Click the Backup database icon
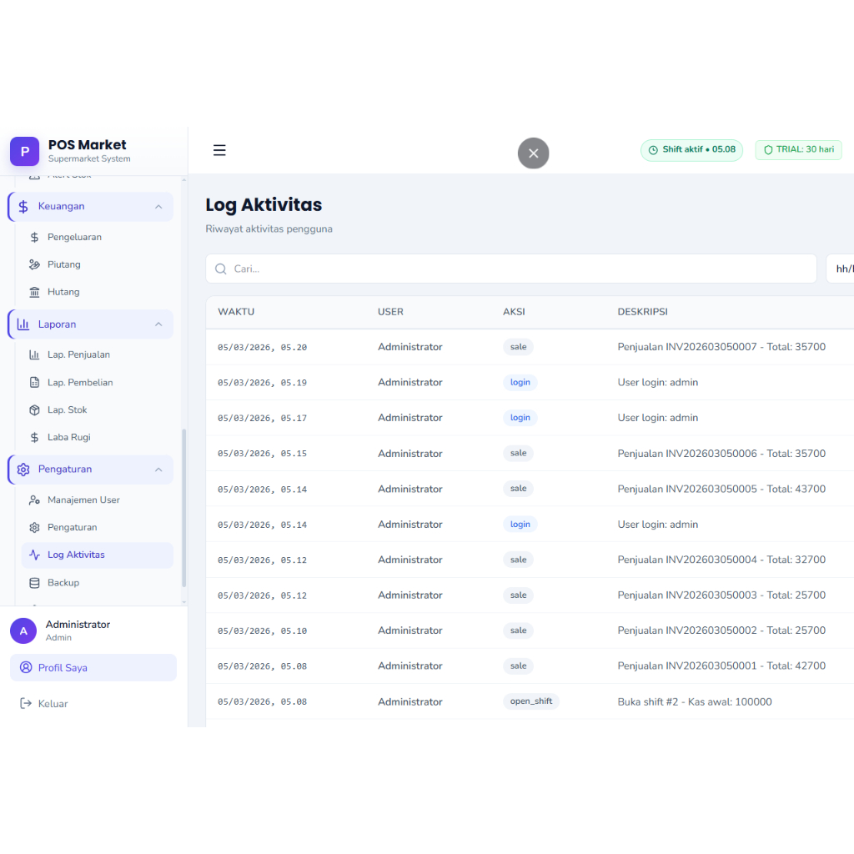Image resolution: width=854 pixels, height=854 pixels. [x=34, y=583]
